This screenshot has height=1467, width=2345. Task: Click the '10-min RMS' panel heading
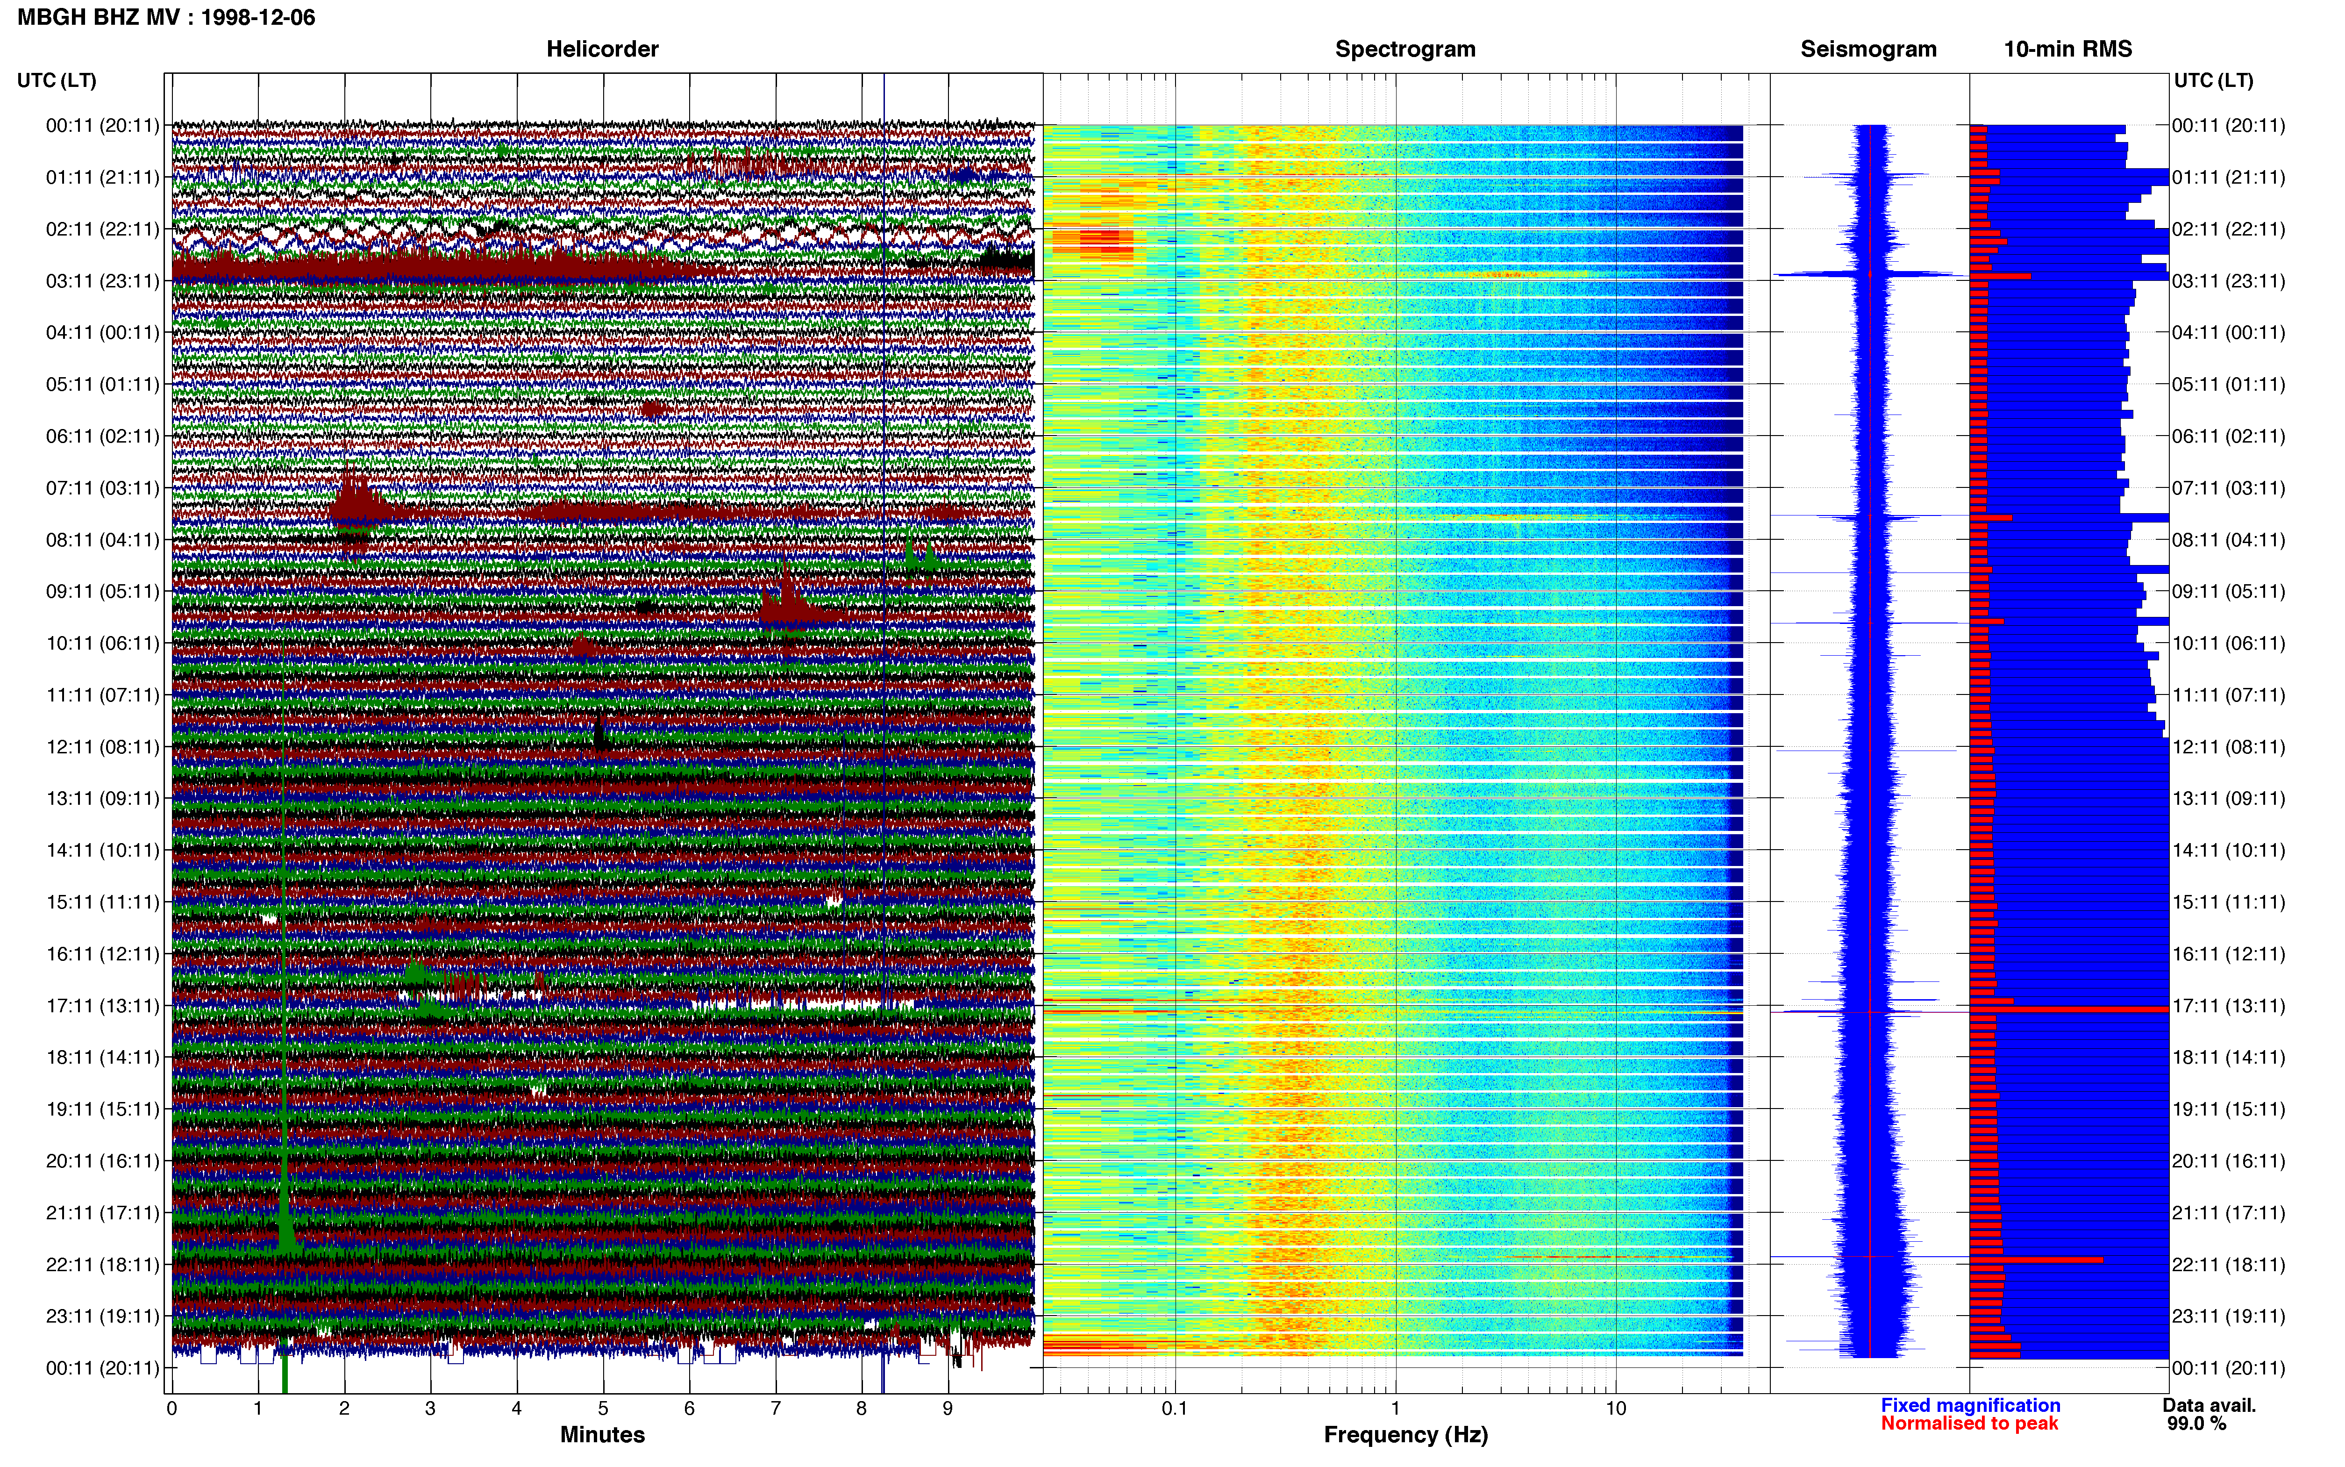(2067, 49)
